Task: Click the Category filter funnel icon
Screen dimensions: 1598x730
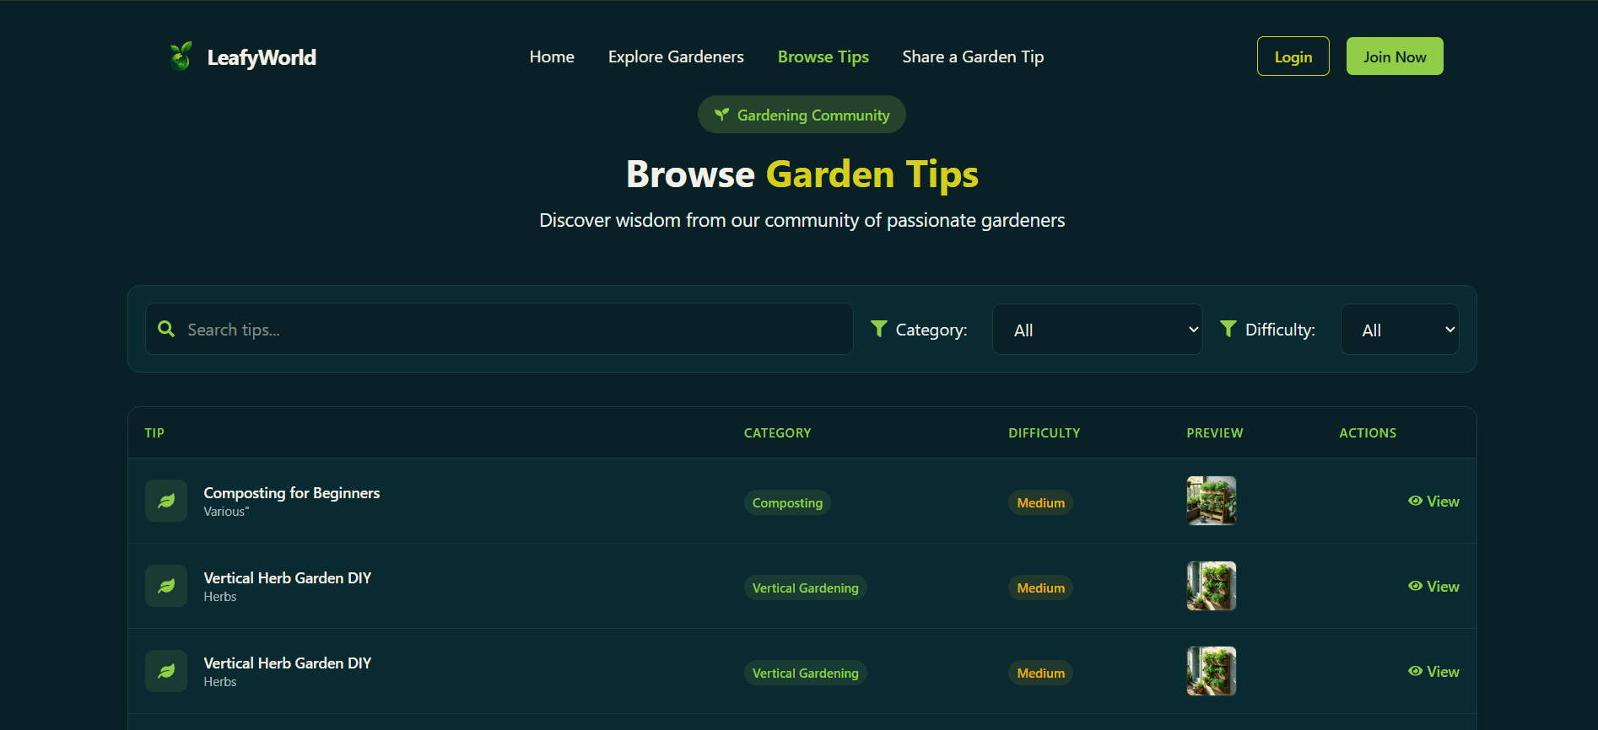Action: coord(878,329)
